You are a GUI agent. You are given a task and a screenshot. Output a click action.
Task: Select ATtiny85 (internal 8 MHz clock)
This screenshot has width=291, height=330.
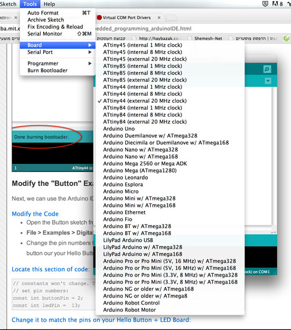[x=170, y=73]
